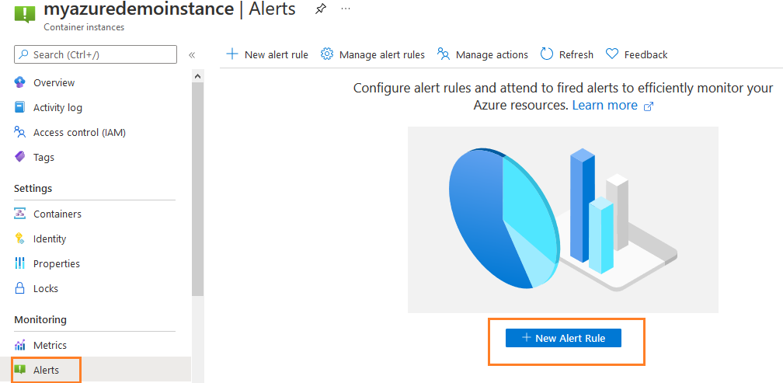Open Manage alert rules gear icon
This screenshot has height=383, width=783.
pos(327,54)
